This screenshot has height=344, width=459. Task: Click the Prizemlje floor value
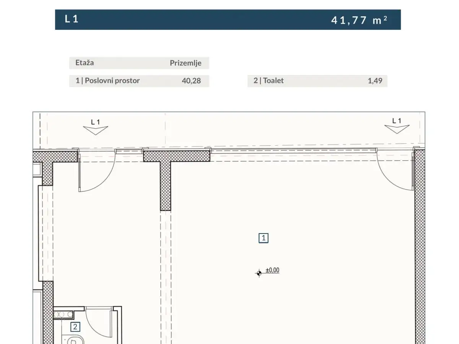[186, 63]
